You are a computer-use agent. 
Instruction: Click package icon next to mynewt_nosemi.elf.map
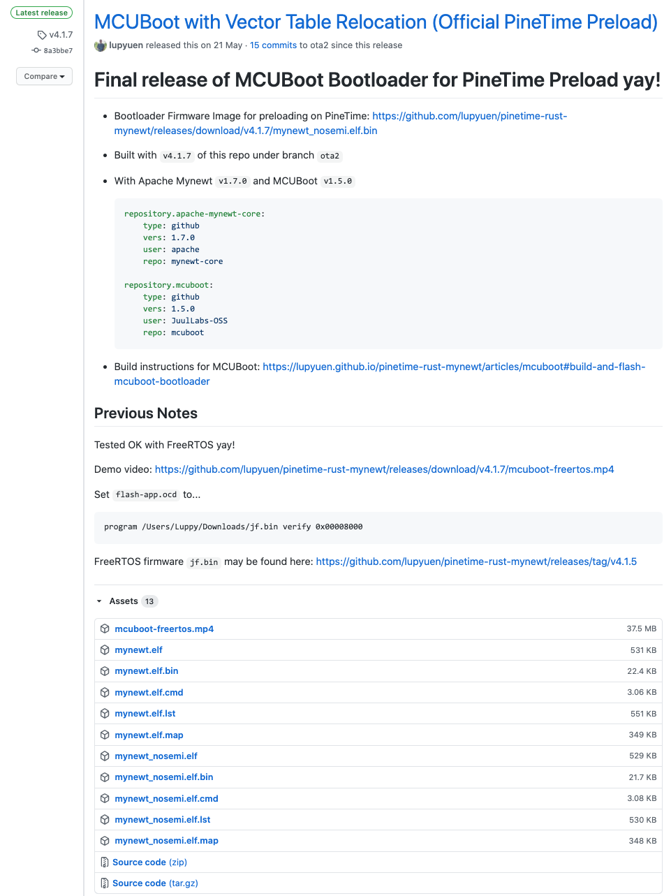(105, 841)
